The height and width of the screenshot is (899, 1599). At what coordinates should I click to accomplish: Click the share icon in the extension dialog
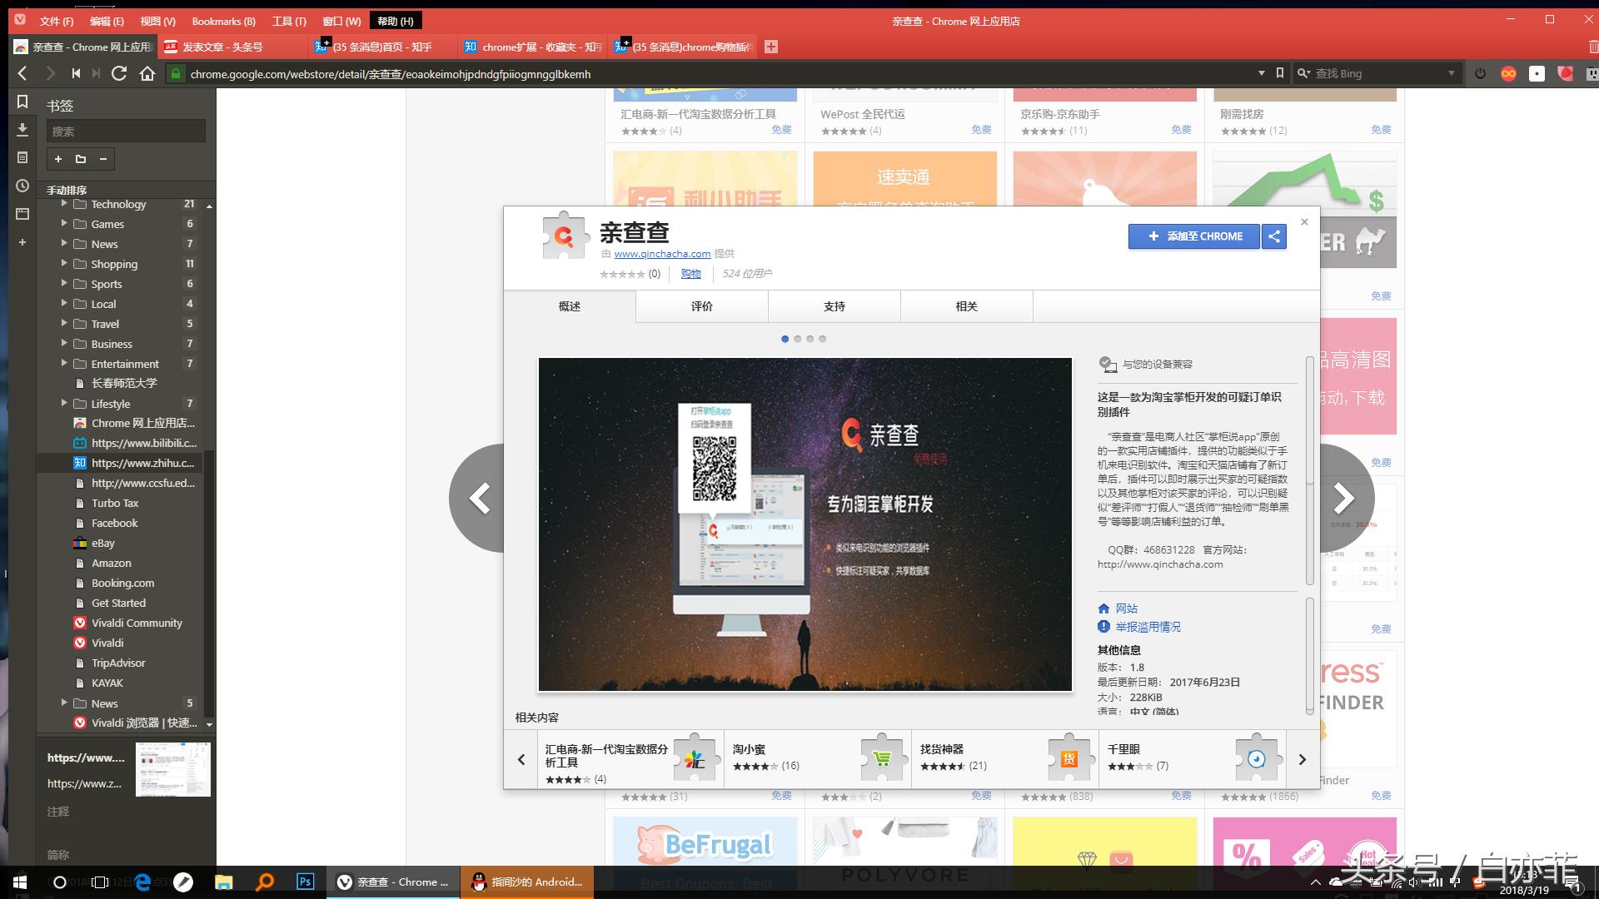tap(1273, 236)
